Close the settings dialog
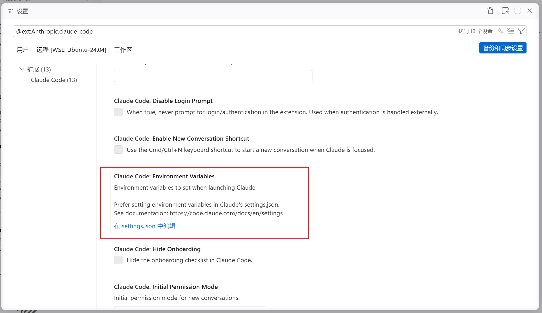Screen dimensions: 542x313 coord(530,11)
